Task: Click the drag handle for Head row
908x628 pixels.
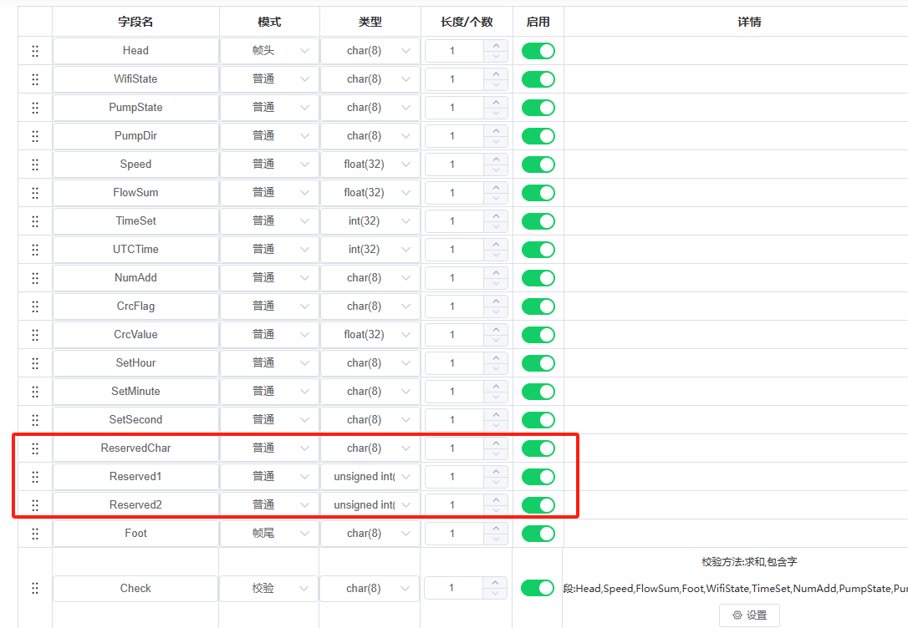Action: click(x=35, y=51)
